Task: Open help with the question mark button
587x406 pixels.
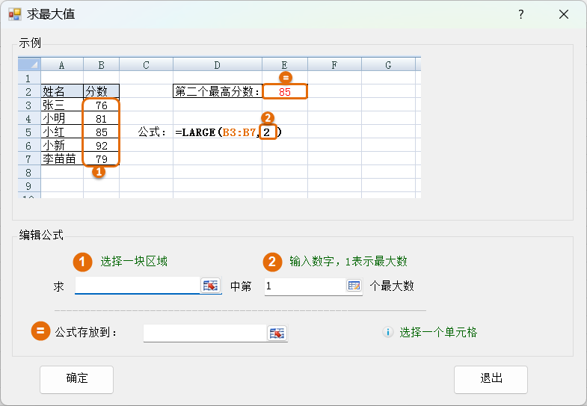Action: click(x=520, y=14)
